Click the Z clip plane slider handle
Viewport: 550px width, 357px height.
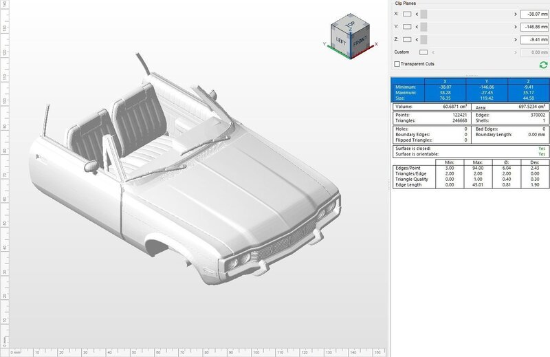point(424,39)
